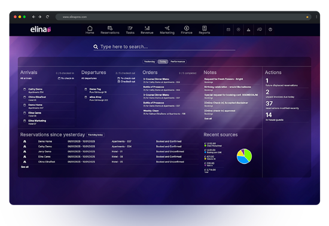Image resolution: width=329 pixels, height=226 pixels.
Task: Open the Revenue section
Action: pos(147,30)
